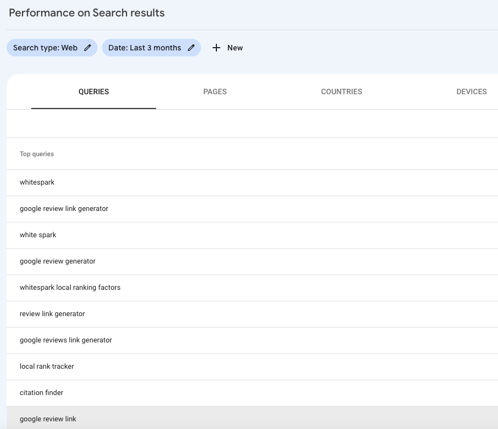Open the Search type: Web filter chip
498x429 pixels.
46,48
